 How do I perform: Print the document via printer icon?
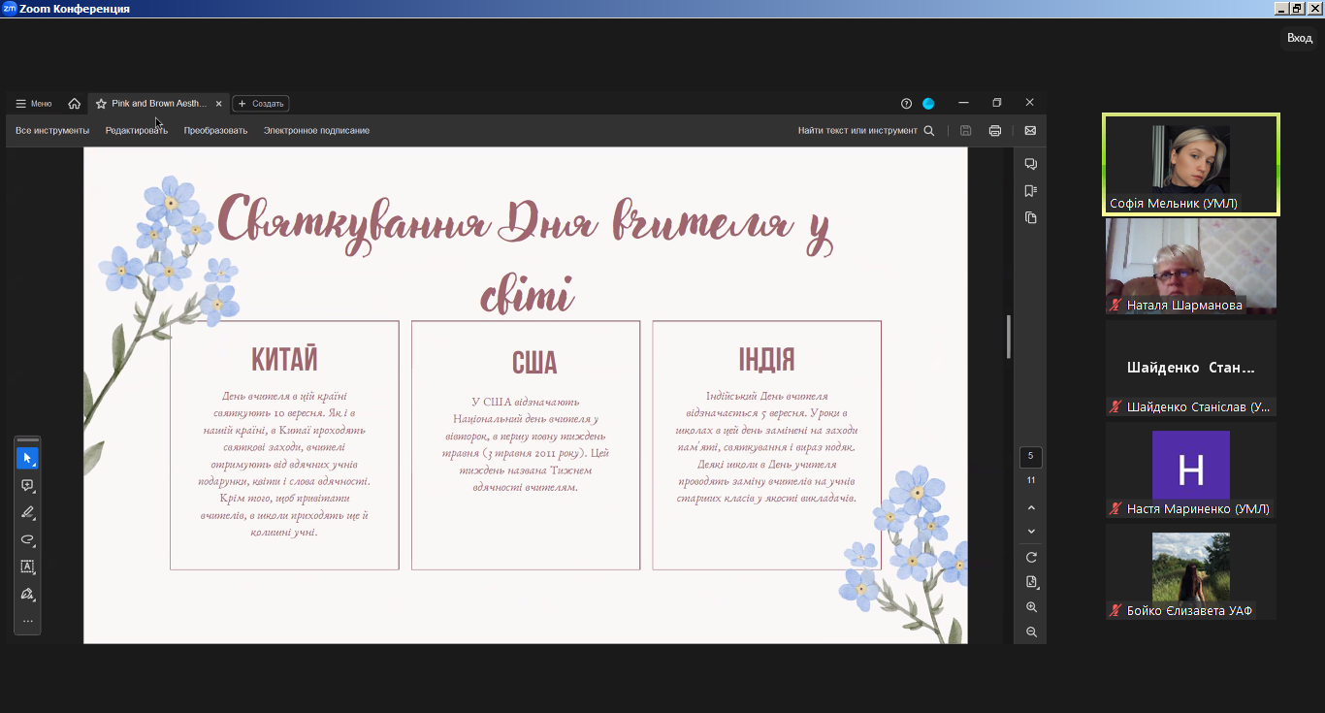coord(995,130)
